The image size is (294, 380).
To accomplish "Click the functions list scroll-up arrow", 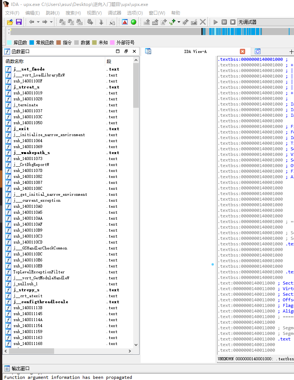I will [136, 60].
